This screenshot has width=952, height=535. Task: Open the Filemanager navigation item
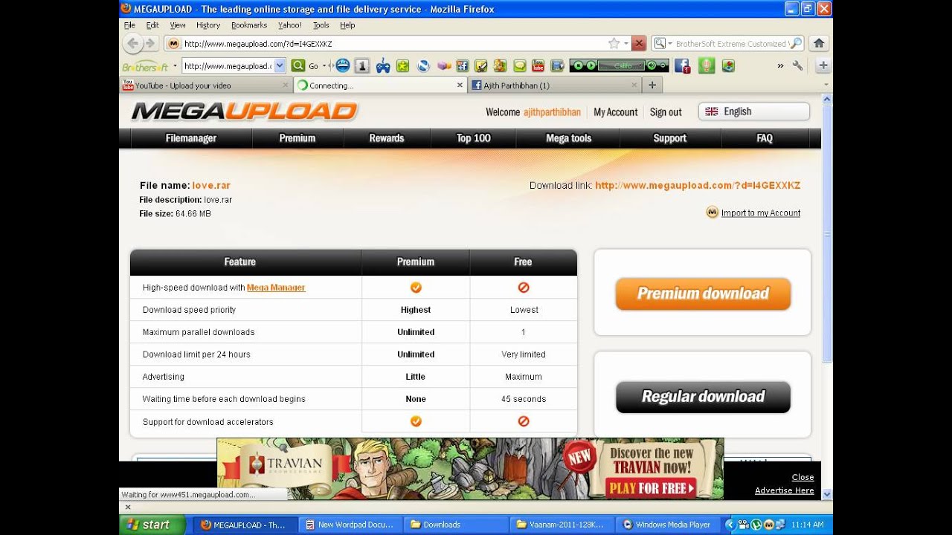pos(191,138)
